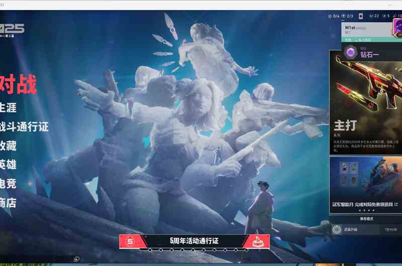The image size is (402, 266).
Task: Click the 2/3 weekly progress icon
Action: (x=344, y=16)
